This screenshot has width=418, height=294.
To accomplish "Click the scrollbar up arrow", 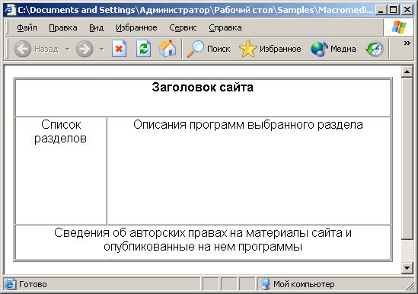I will click(x=407, y=72).
